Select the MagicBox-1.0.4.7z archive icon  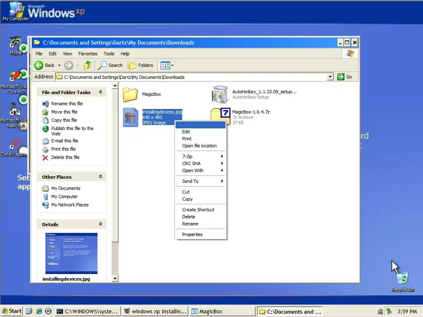pyautogui.click(x=221, y=116)
